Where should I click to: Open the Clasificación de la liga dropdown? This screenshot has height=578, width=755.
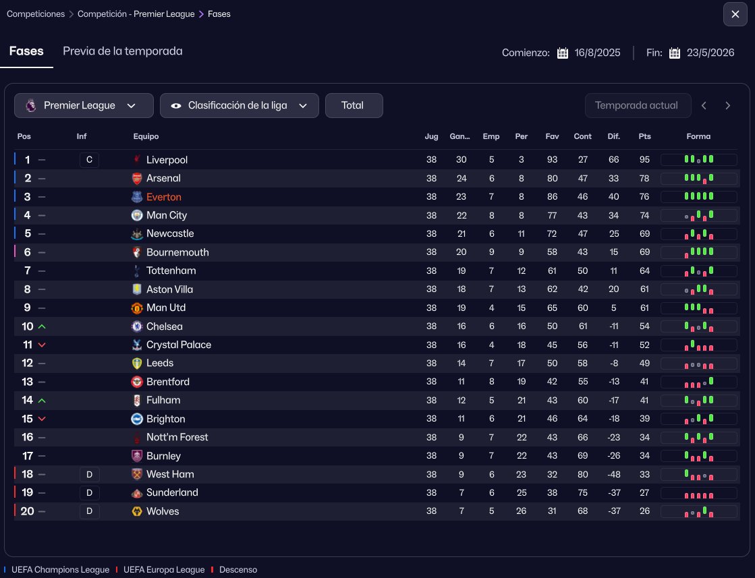(239, 106)
